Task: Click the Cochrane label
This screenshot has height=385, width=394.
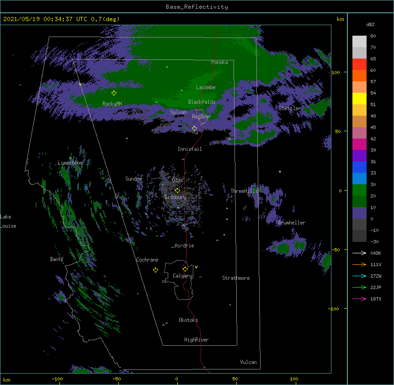Action: tap(147, 260)
